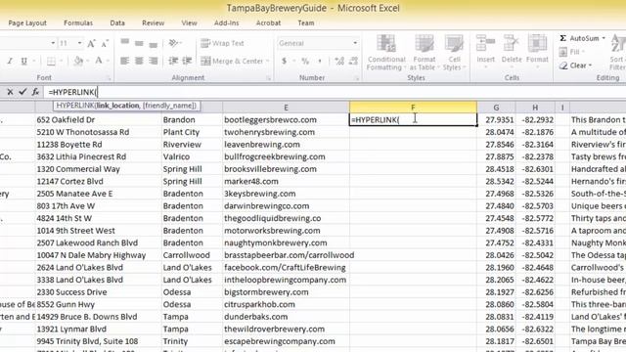
Task: Decrease decimal places
Action: coord(353,61)
